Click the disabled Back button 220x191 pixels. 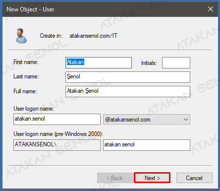click(115, 178)
